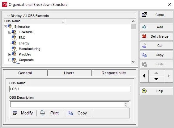Click the E&C row person icon
Image resolution: width=174 pixels, height=128 pixels.
coord(15,38)
